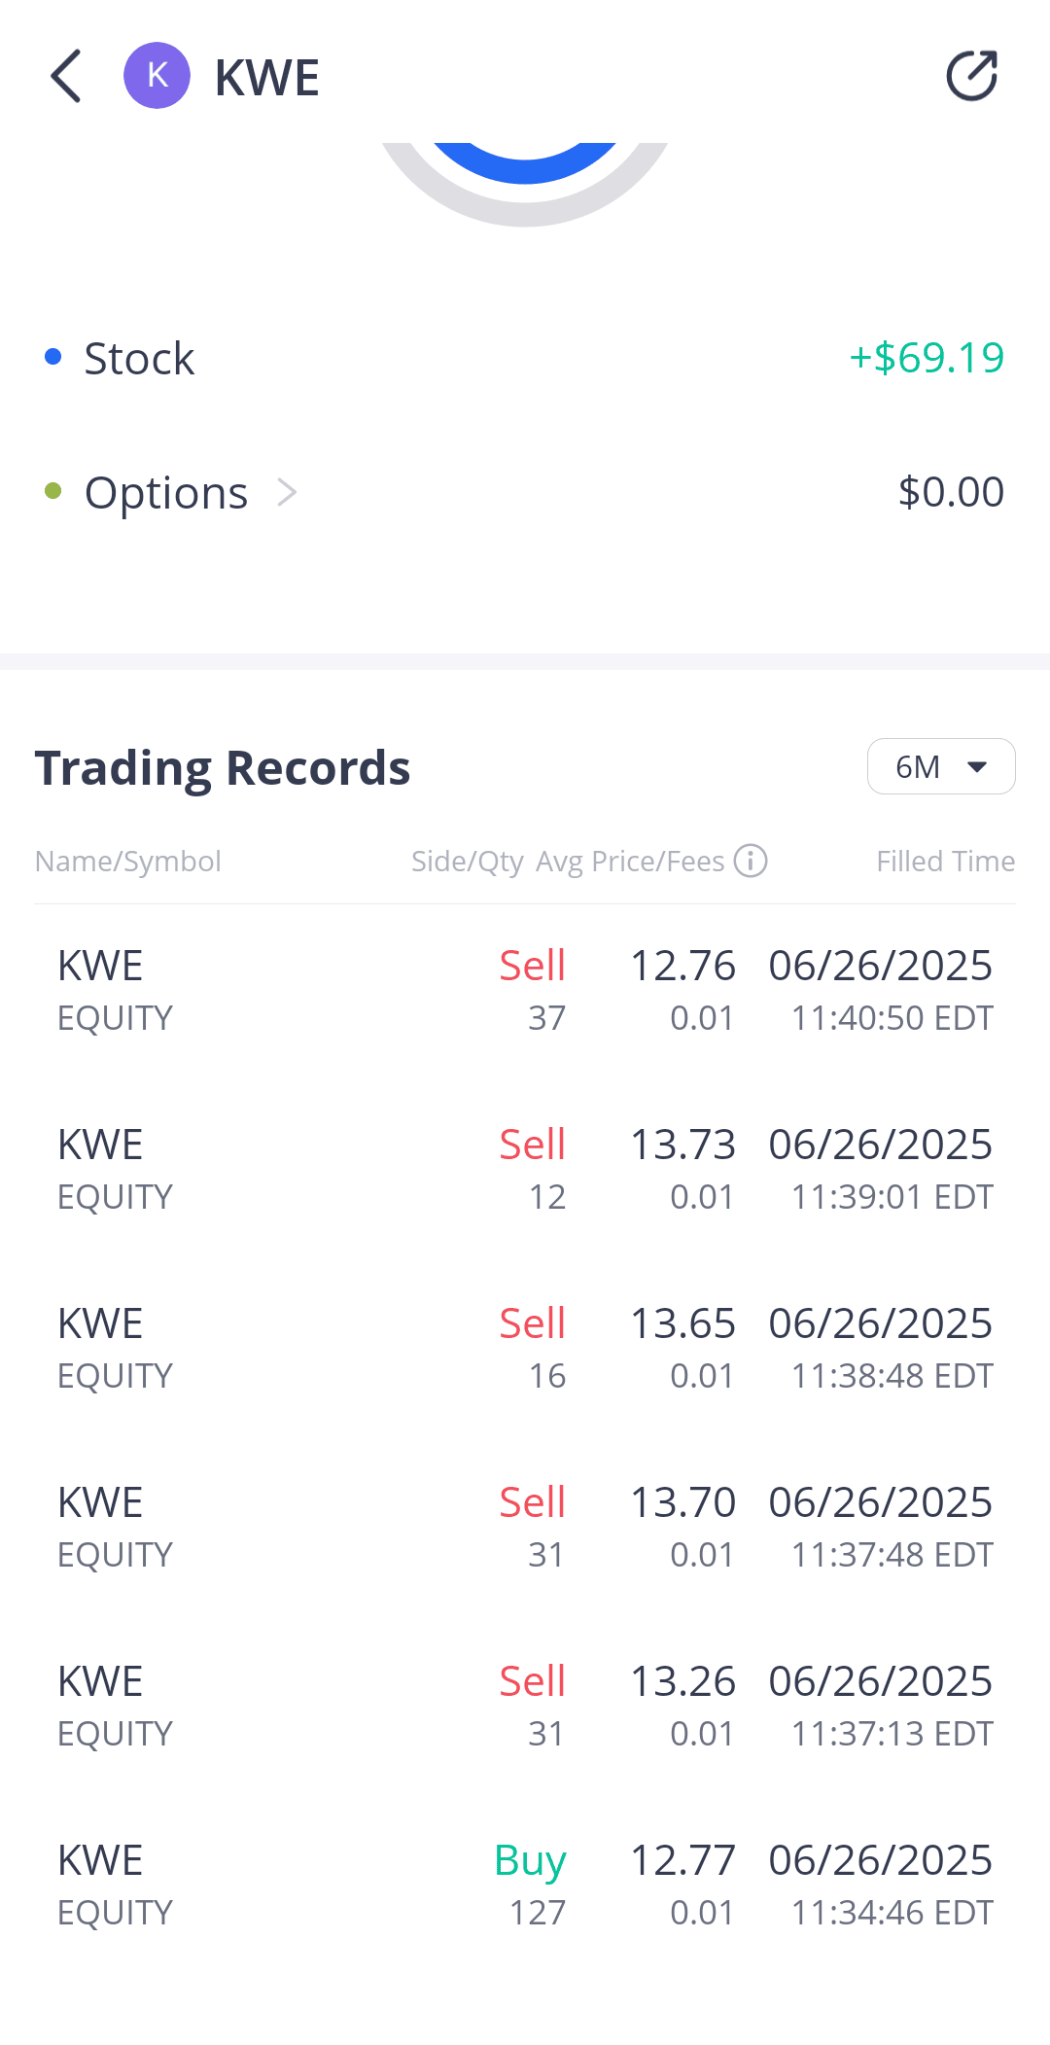Open the Sell 31 shares at 13.26 record
The height and width of the screenshot is (2045, 1050).
tap(525, 1706)
